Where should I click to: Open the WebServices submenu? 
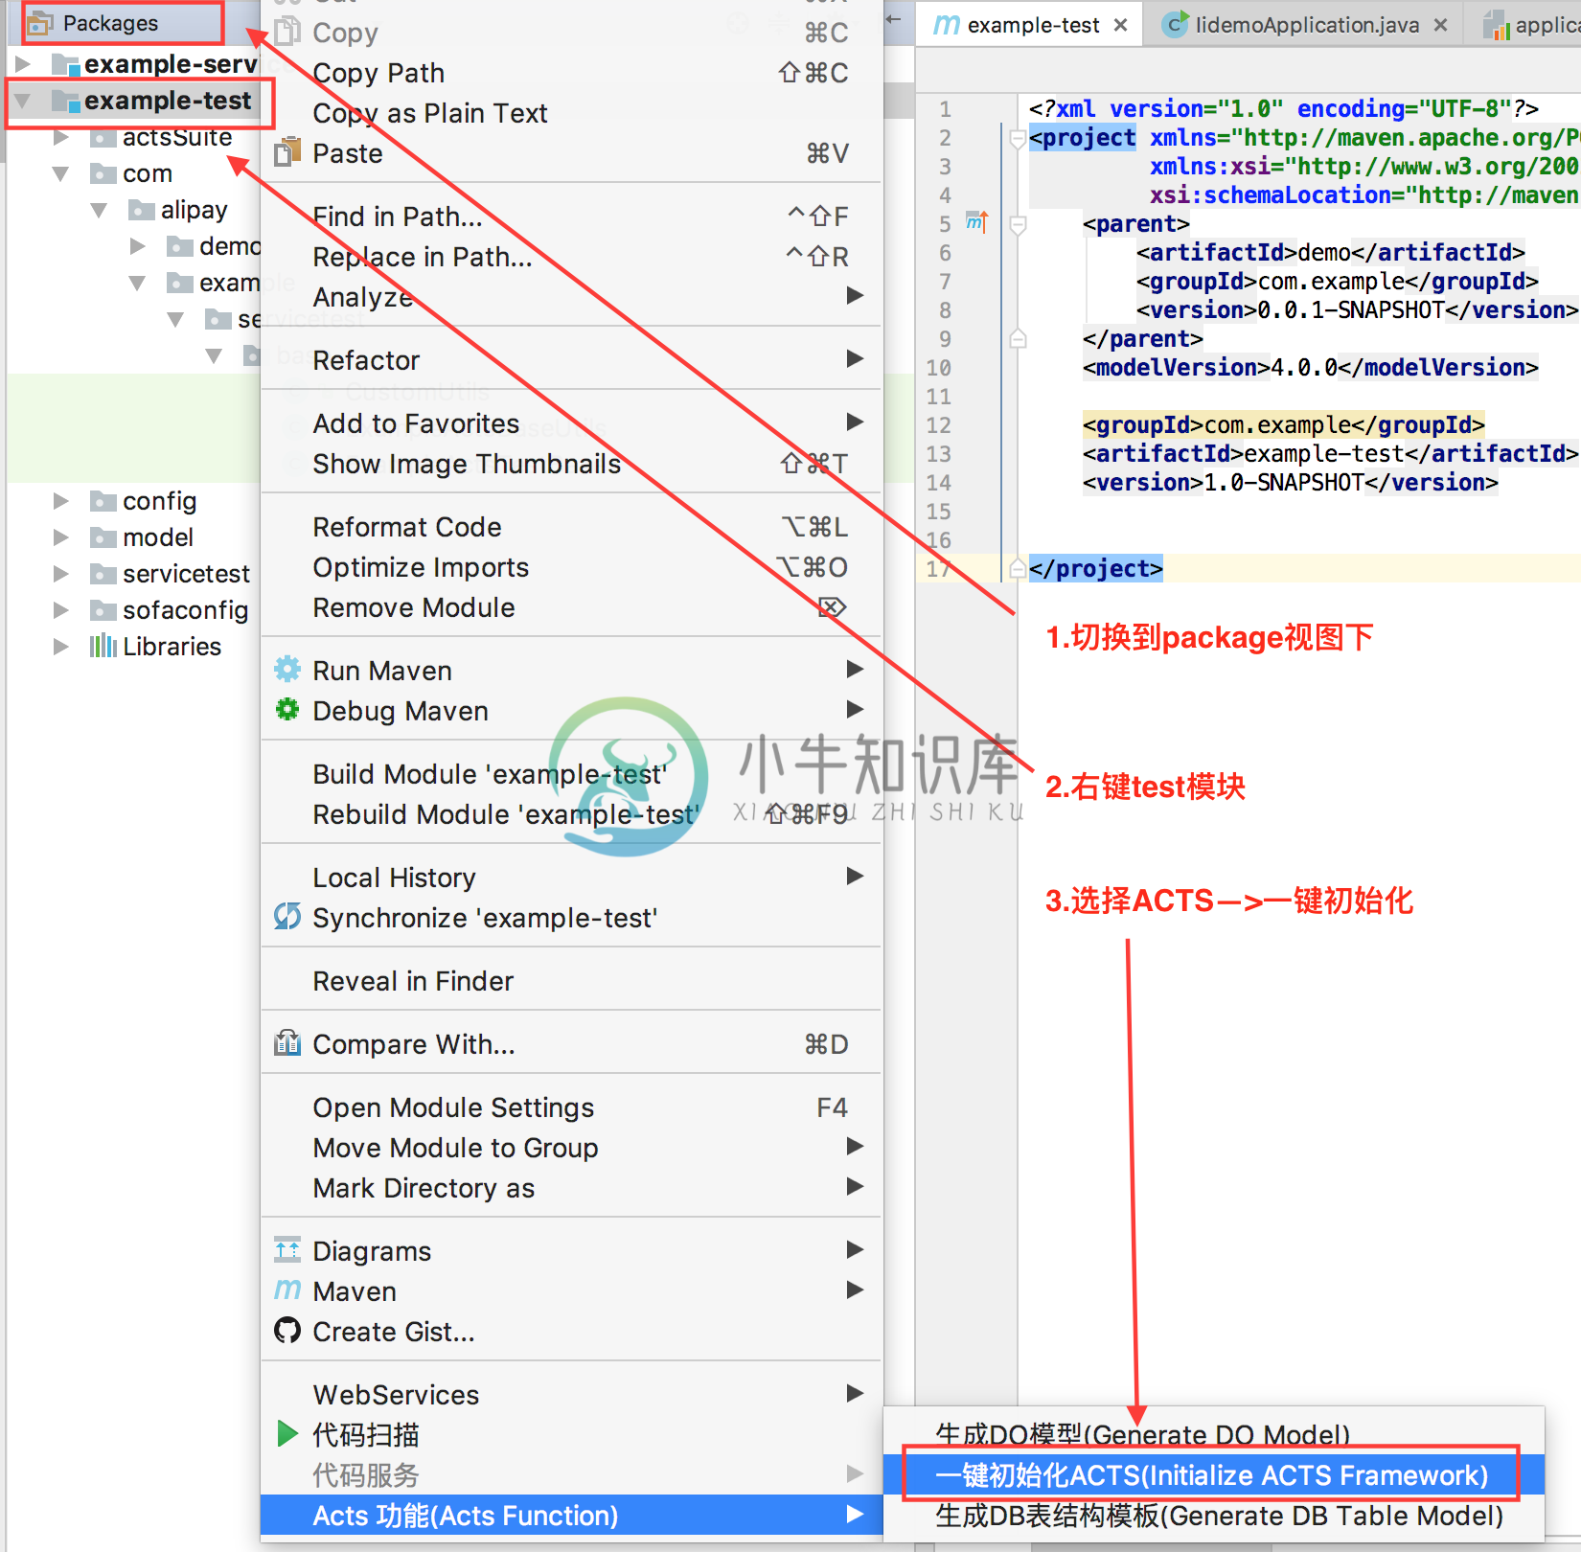coord(571,1395)
